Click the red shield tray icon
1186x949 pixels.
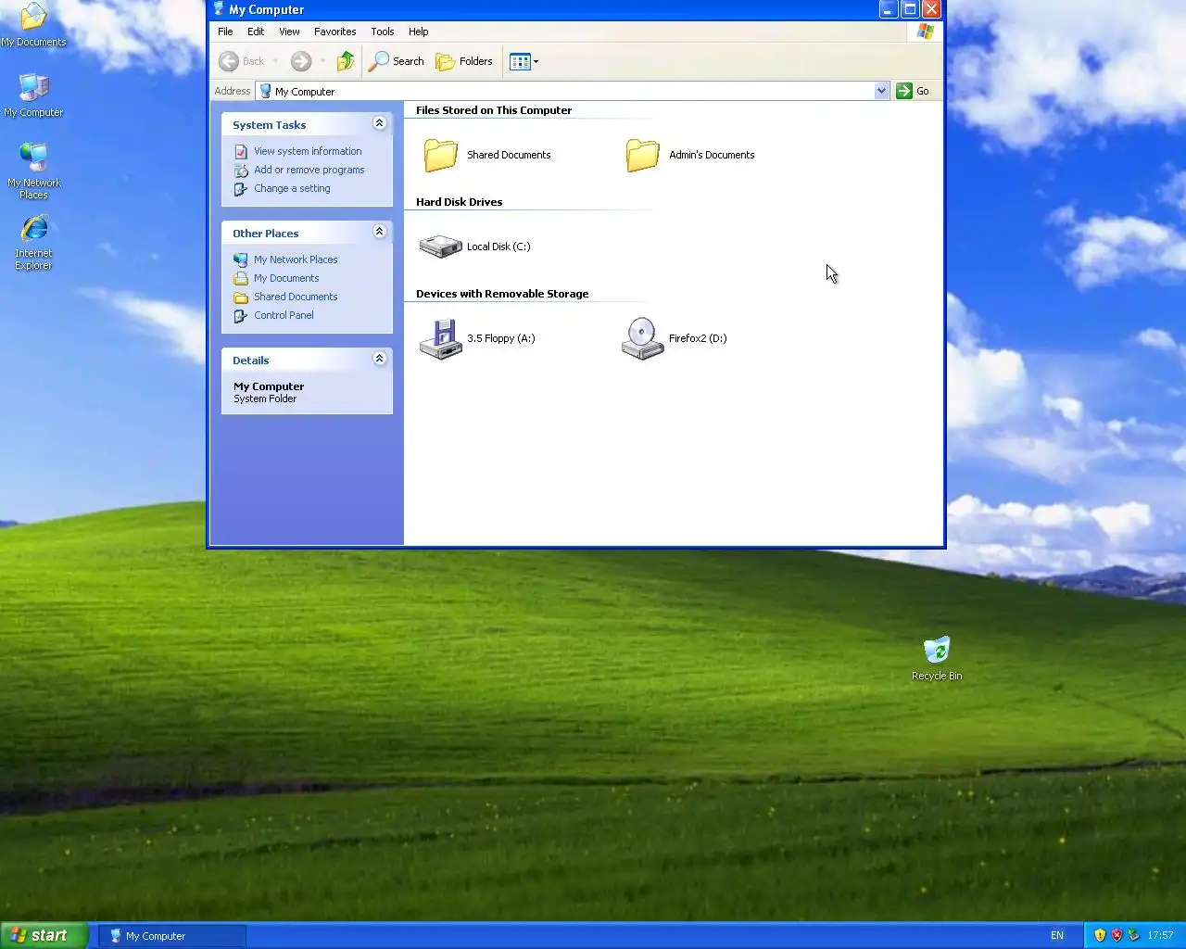pyautogui.click(x=1117, y=935)
